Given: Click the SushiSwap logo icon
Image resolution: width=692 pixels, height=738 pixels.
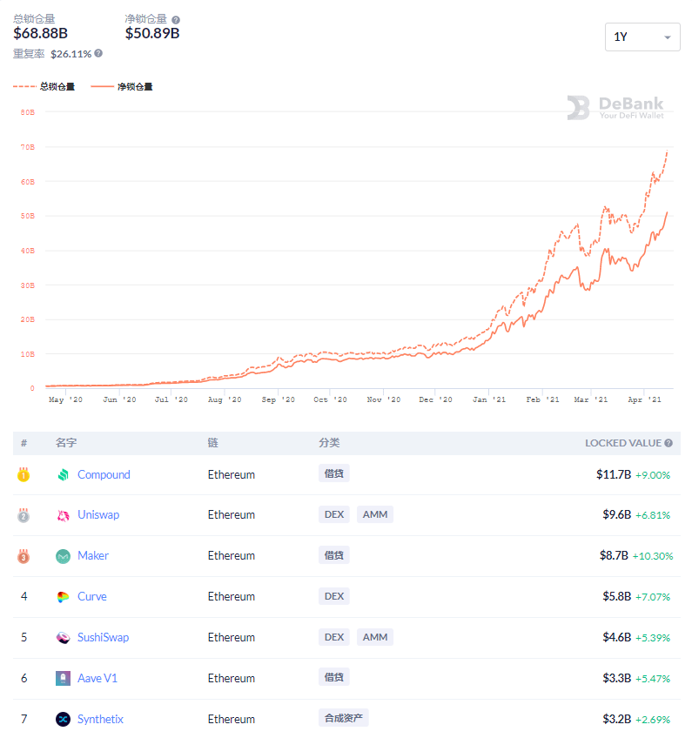Looking at the screenshot, I should (x=63, y=638).
